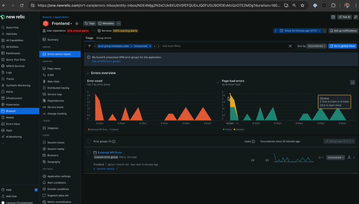Open Page views under Monitor
Image resolution: width=359 pixels, height=204 pixels.
point(54,69)
